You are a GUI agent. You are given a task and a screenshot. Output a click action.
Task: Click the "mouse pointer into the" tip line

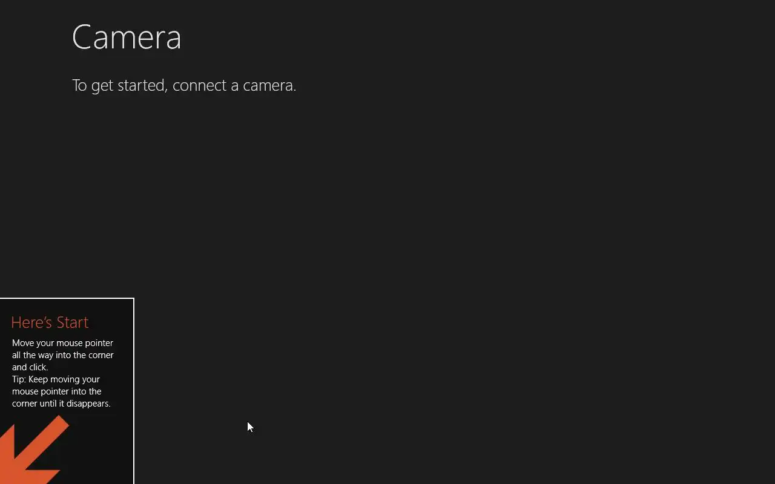click(56, 391)
